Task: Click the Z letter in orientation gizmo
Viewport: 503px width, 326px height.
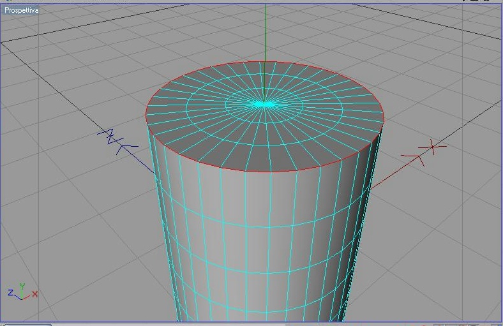Action: [x=11, y=292]
